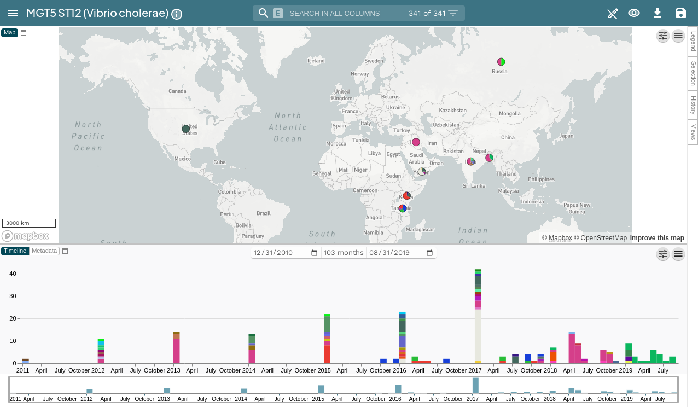Save the project with disk icon
This screenshot has height=407, width=698.
[x=681, y=13]
